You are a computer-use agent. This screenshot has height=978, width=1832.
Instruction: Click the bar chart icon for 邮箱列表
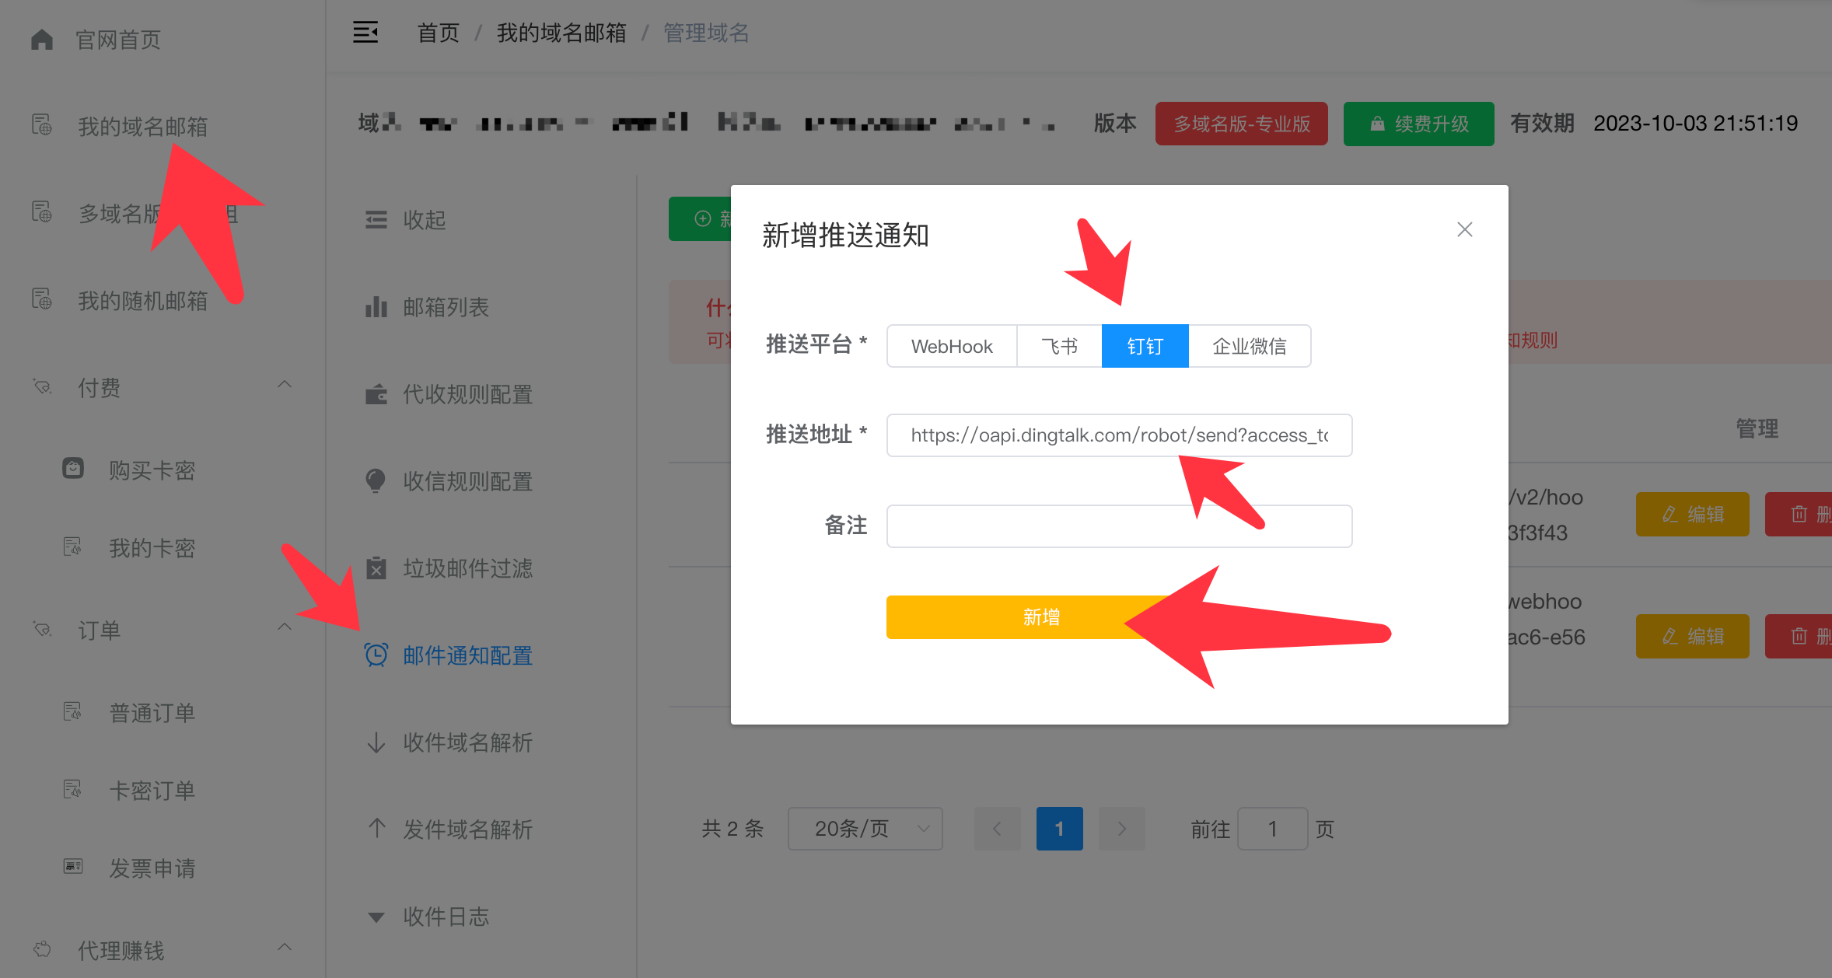[376, 306]
